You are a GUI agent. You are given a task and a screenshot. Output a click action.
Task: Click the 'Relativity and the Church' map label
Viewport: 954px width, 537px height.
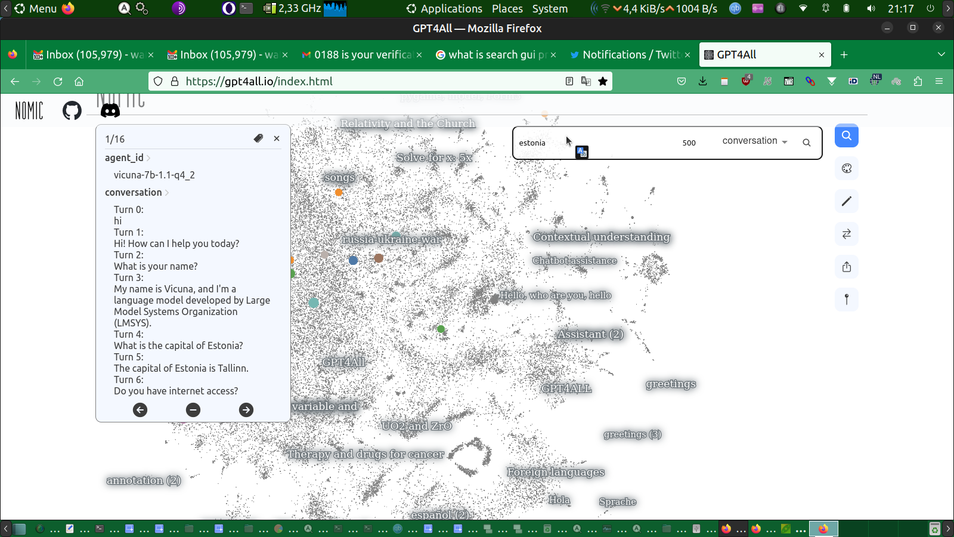click(x=408, y=124)
